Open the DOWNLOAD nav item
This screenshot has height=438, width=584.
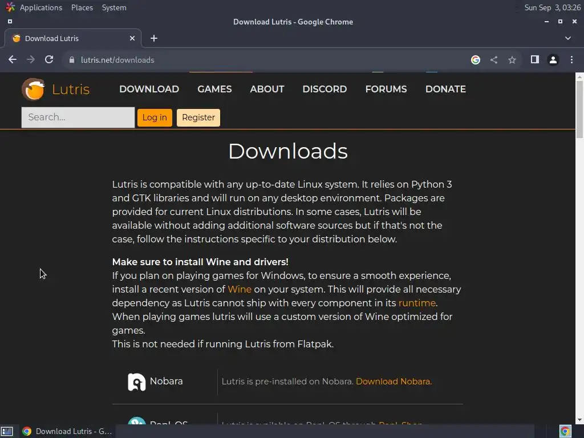[x=149, y=89]
